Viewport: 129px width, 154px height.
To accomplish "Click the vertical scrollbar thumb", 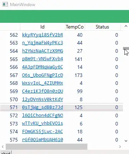I will (126, 48).
